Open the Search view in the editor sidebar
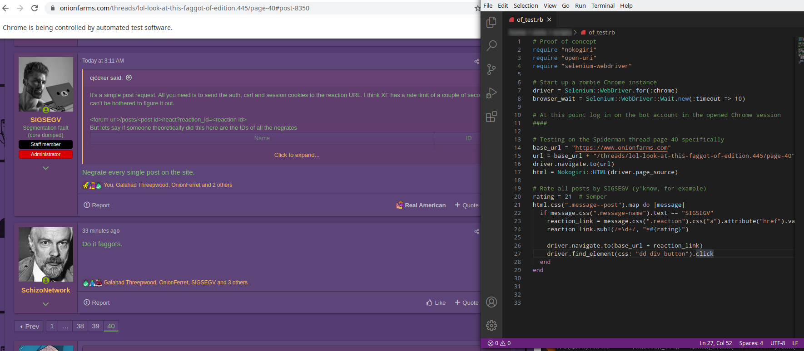The width and height of the screenshot is (804, 351). pyautogui.click(x=491, y=45)
